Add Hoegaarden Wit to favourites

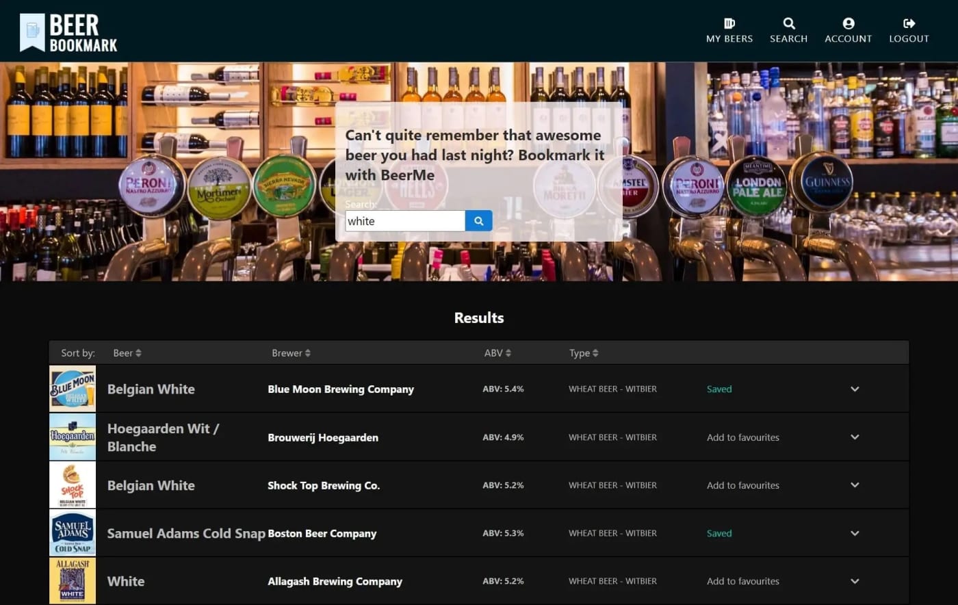pos(742,437)
